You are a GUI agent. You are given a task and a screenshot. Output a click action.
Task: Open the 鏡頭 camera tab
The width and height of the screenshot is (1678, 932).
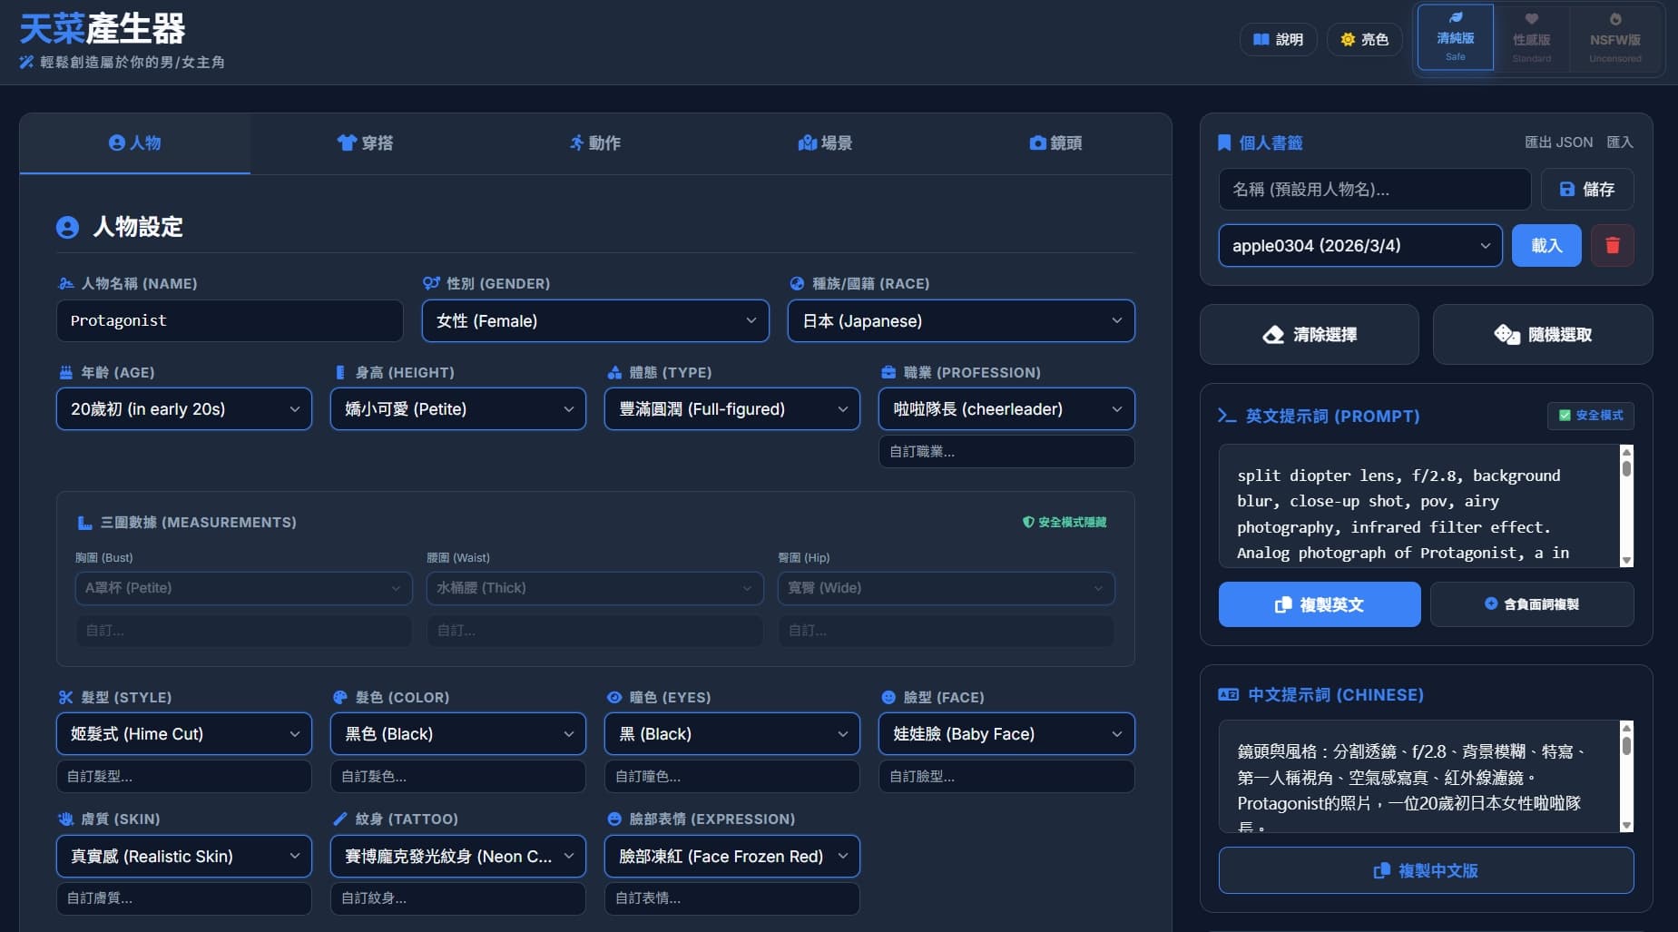click(x=1055, y=143)
